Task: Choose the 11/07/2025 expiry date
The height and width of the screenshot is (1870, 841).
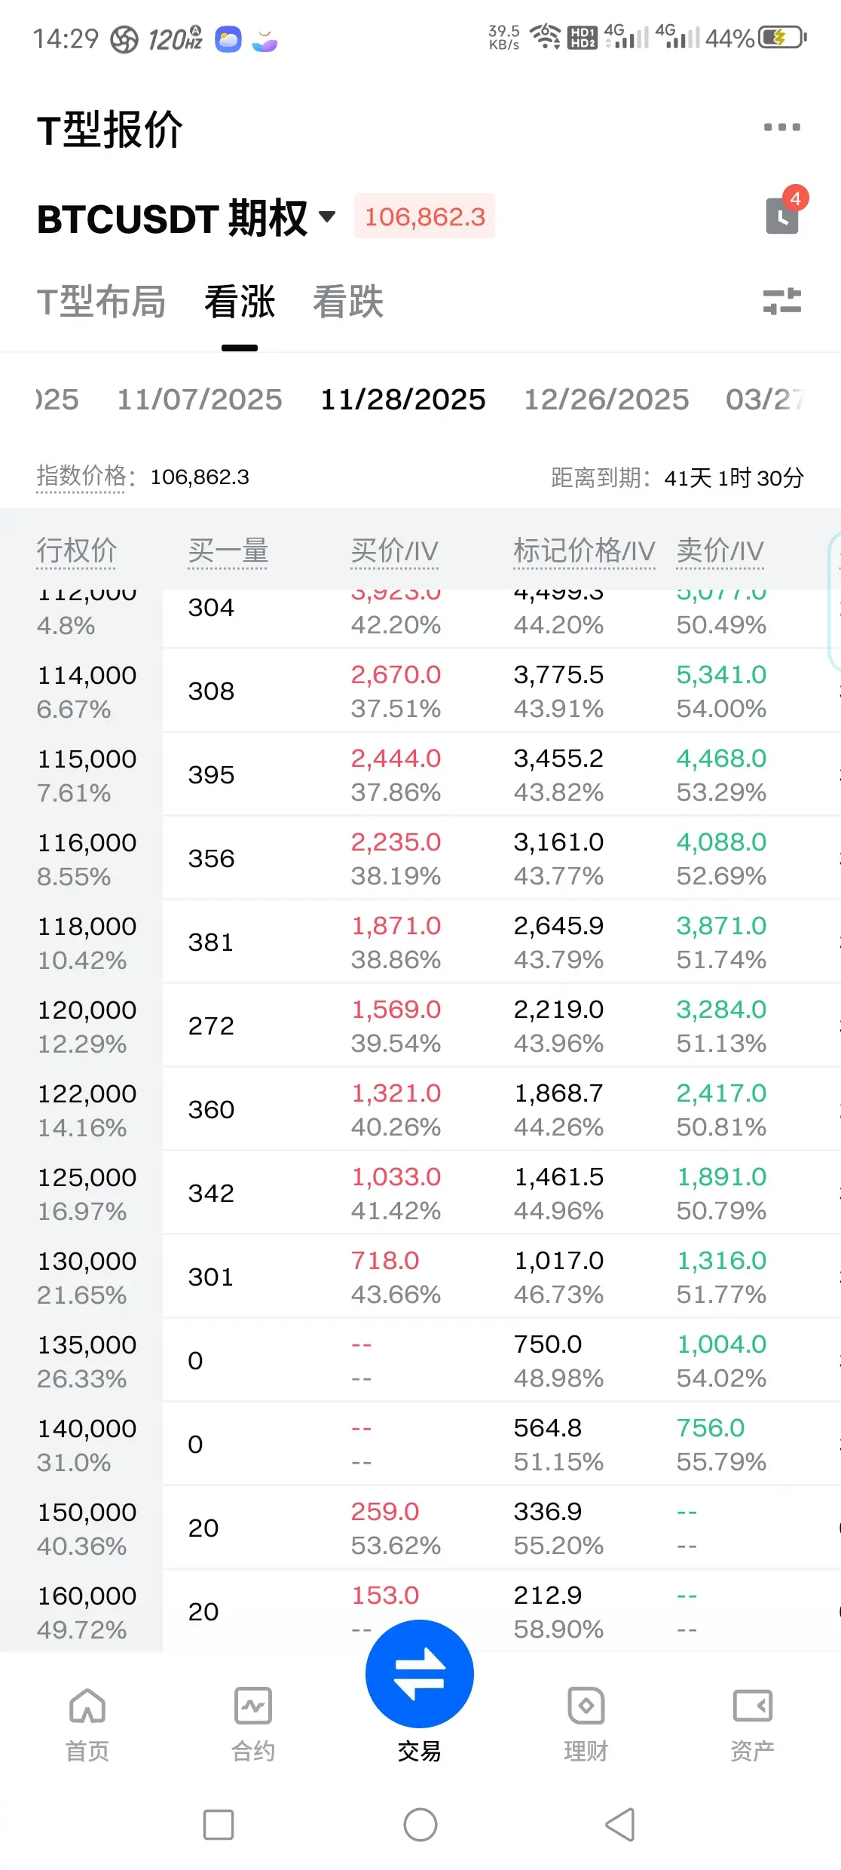Action: 200,399
